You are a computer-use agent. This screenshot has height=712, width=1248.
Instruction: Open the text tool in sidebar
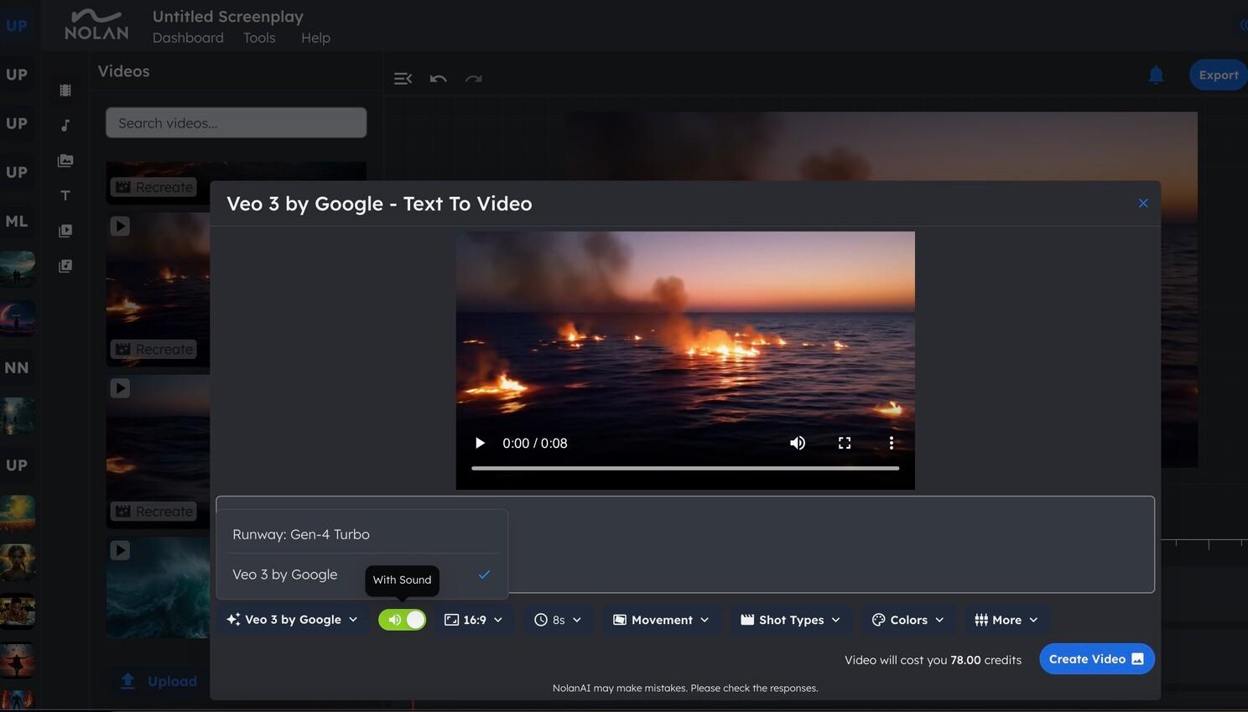click(x=65, y=195)
